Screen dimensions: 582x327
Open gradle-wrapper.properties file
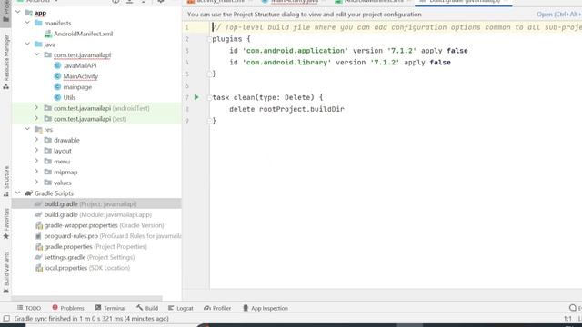click(x=104, y=225)
